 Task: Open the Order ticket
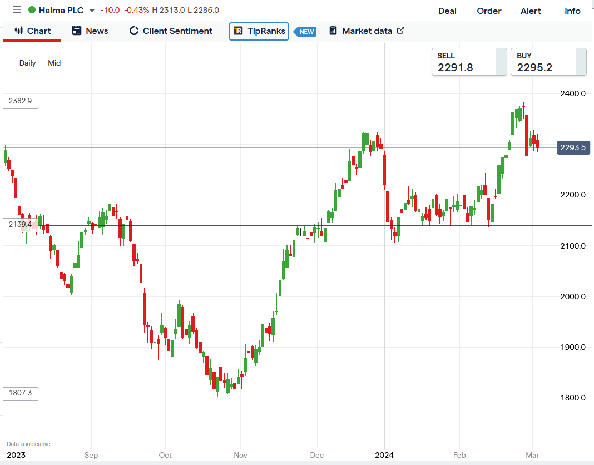pos(489,11)
